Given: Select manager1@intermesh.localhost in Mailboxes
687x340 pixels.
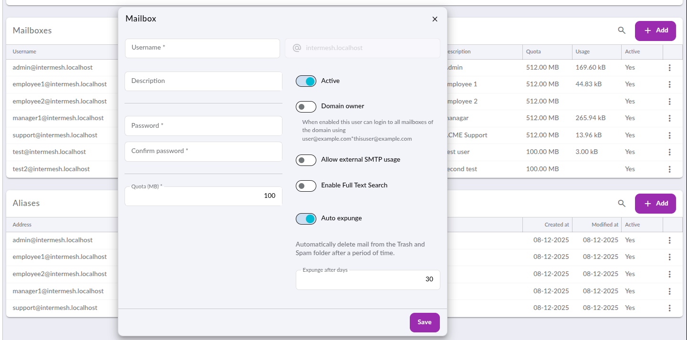Looking at the screenshot, I should (x=58, y=118).
